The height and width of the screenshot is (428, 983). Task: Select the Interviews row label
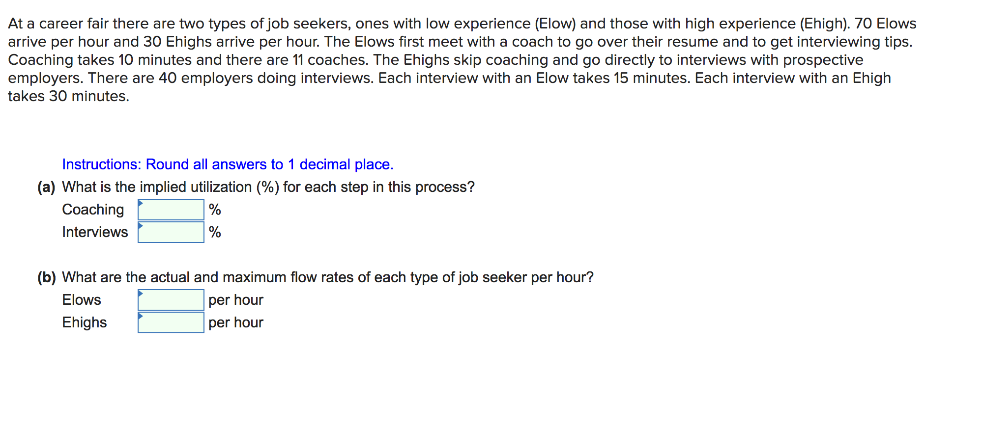(95, 232)
